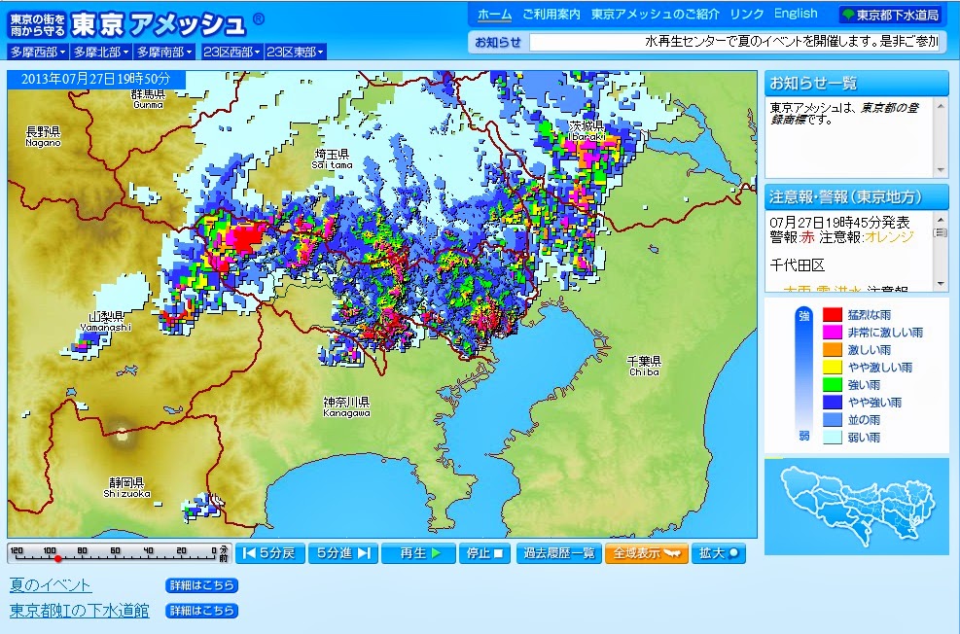Click the 山梨県 Yamanashi map label
Image resolution: width=960 pixels, height=634 pixels.
point(106,321)
